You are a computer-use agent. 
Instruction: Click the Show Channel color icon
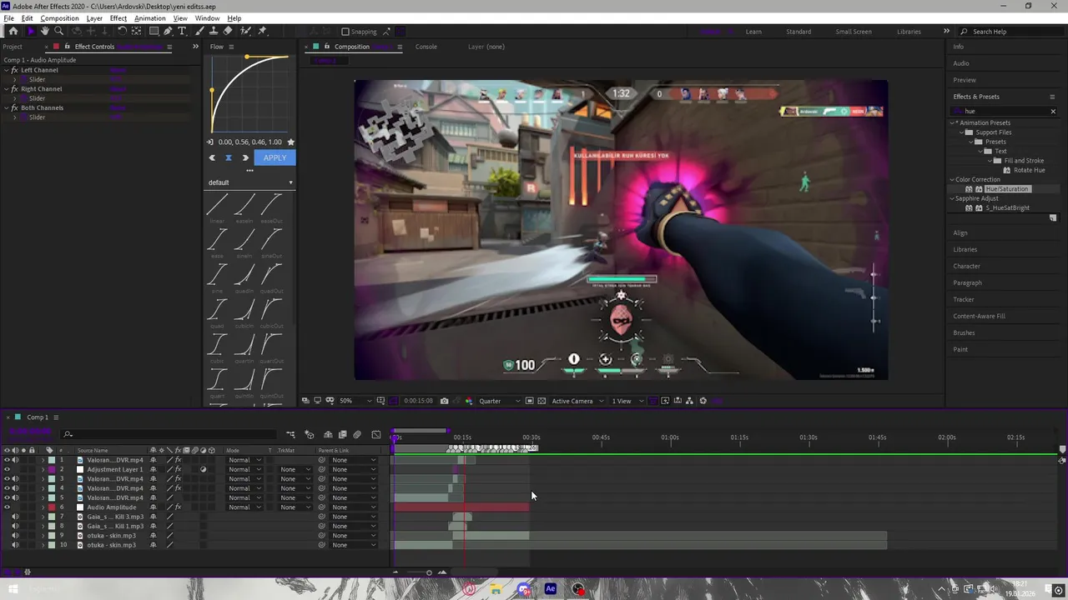coord(468,401)
